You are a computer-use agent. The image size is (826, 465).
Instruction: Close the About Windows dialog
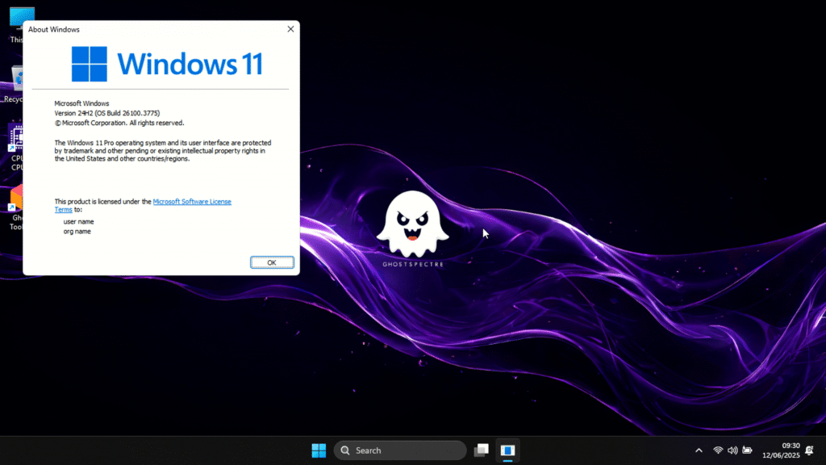point(290,29)
